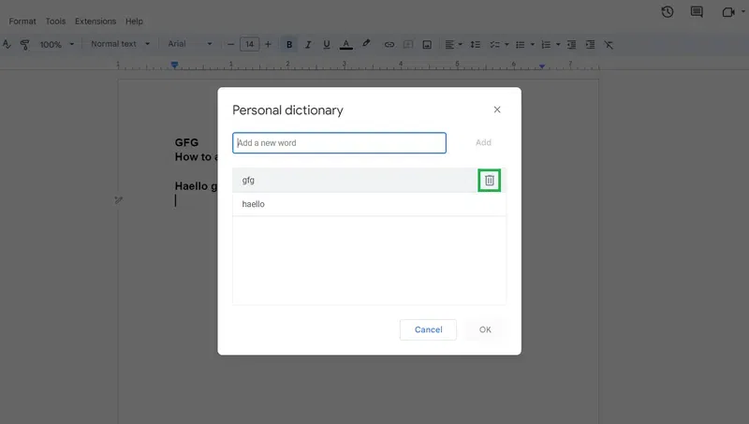Open the Format menu

click(x=22, y=21)
